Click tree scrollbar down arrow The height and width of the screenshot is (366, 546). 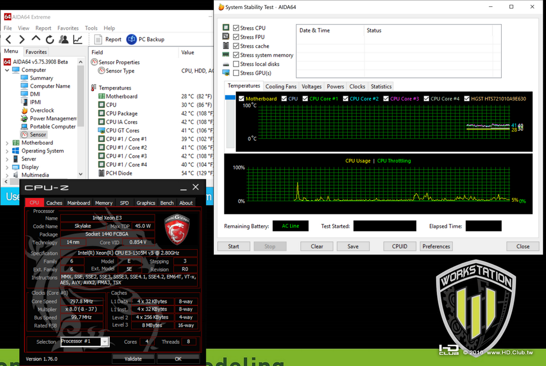tap(81, 174)
